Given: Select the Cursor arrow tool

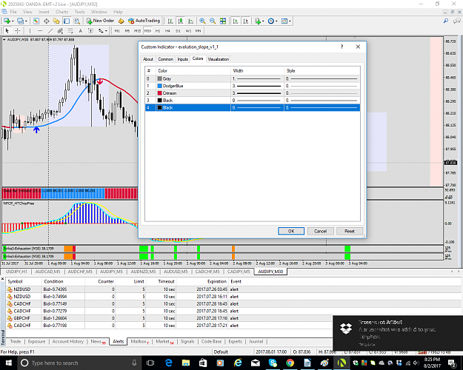Looking at the screenshot, I should click(7, 30).
